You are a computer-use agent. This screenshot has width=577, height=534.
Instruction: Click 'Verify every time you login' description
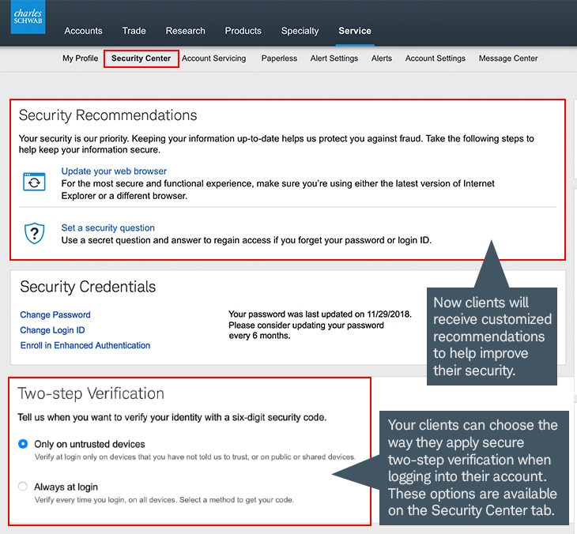(164, 500)
